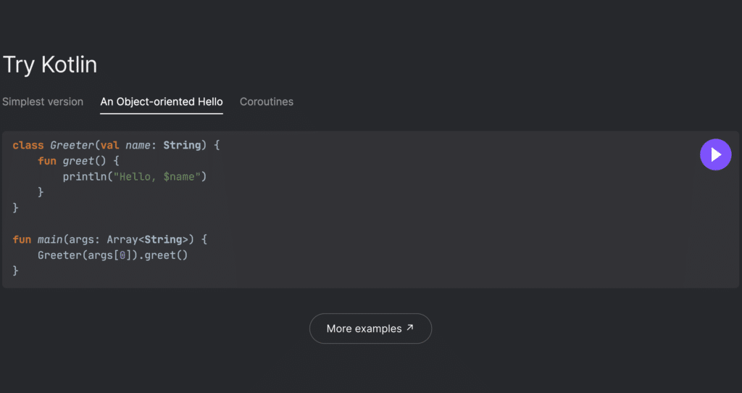Click the fun main(args: Array<String>) line
Screen dimensions: 742x393
[x=110, y=239]
